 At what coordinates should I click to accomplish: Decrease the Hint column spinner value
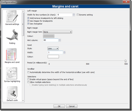pos(60,41)
